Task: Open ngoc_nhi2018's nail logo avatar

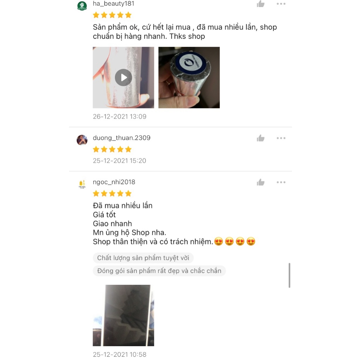Action: click(x=82, y=184)
